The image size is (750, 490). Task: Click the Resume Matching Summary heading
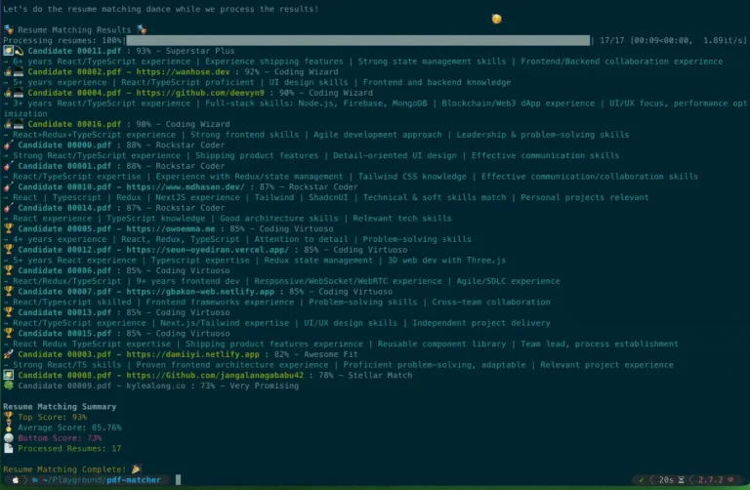61,406
